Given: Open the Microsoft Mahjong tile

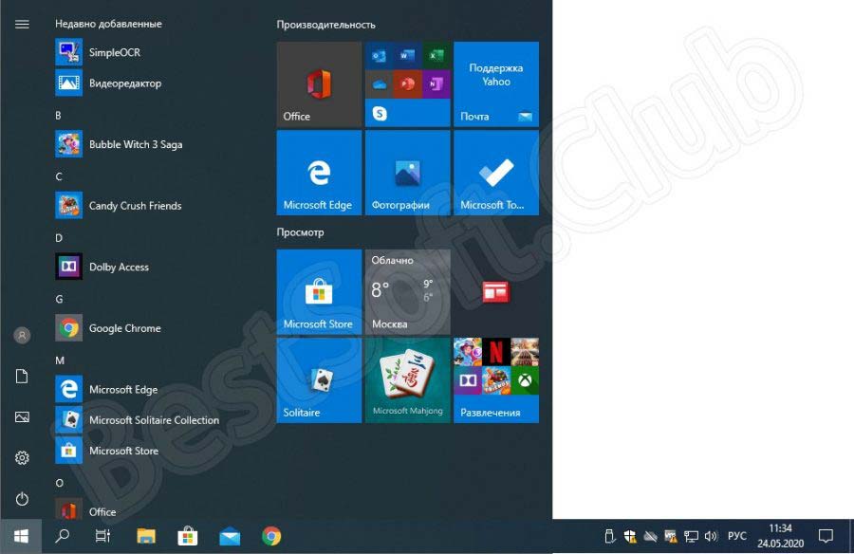Looking at the screenshot, I should point(407,380).
